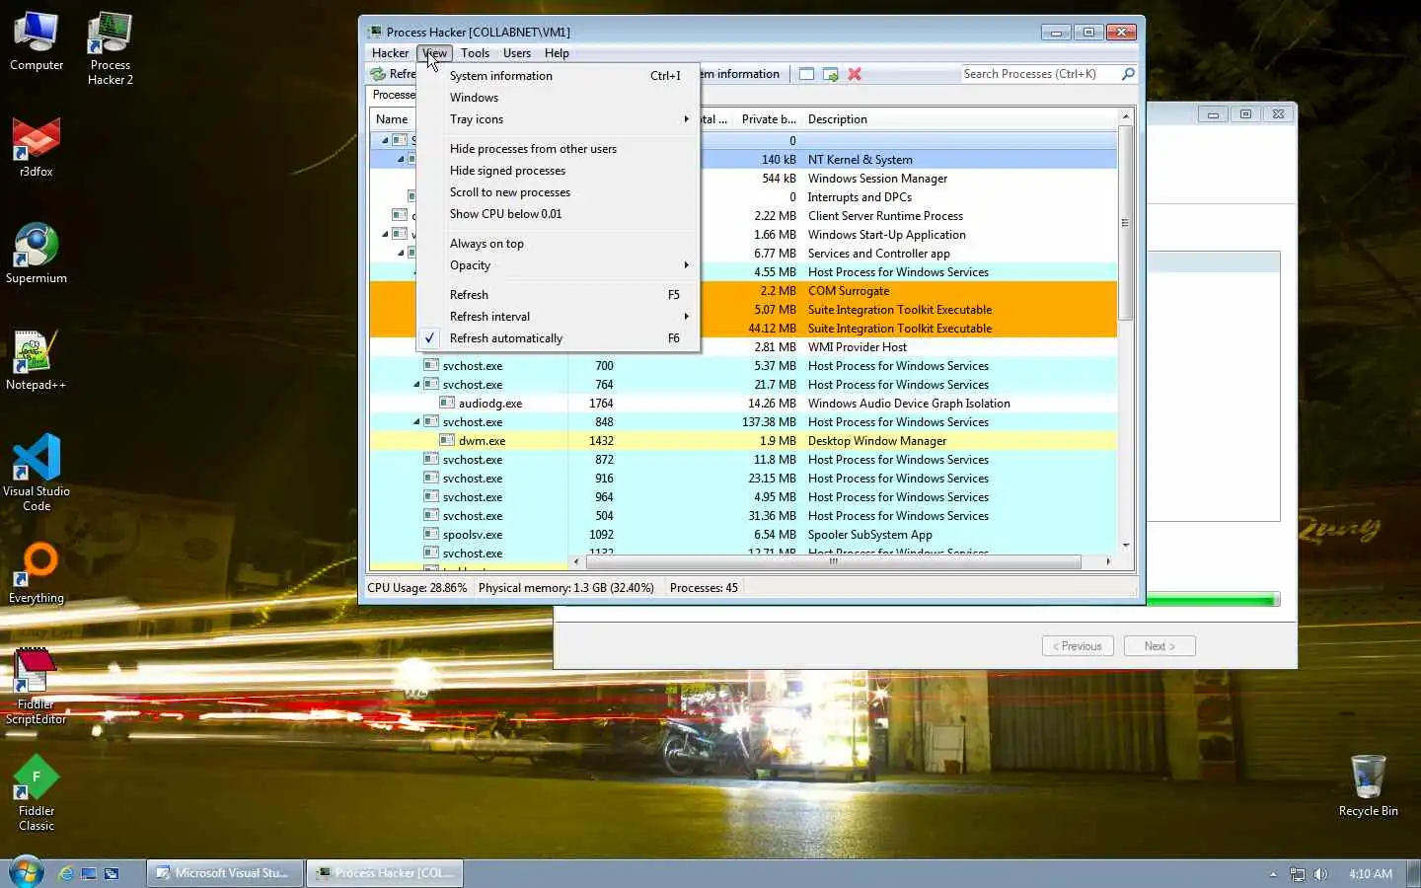
Task: Expand the Refresh interval submenu
Action: [559, 317]
